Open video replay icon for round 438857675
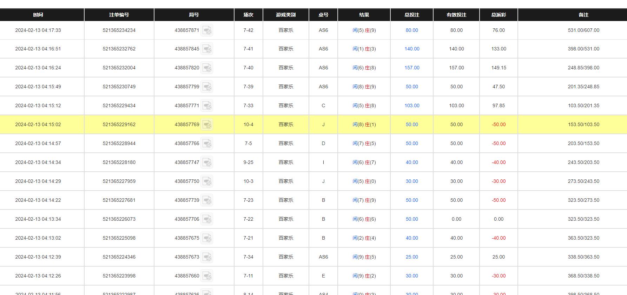This screenshot has width=627, height=295. point(207,238)
